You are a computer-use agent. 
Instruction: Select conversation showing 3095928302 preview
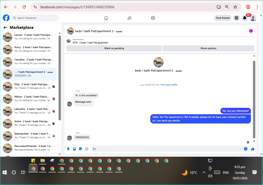[x=29, y=74]
